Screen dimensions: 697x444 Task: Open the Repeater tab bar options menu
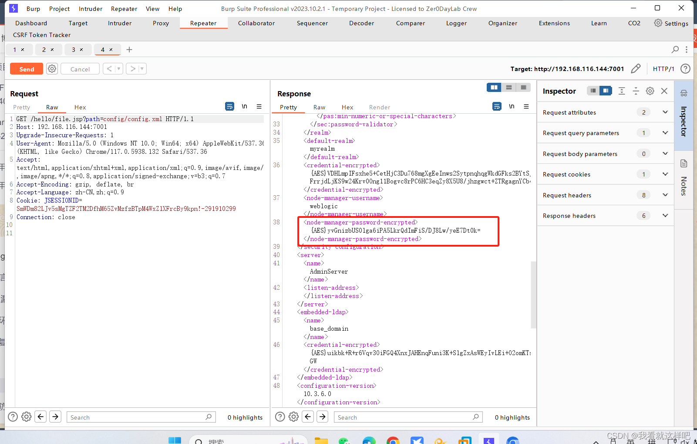point(687,50)
